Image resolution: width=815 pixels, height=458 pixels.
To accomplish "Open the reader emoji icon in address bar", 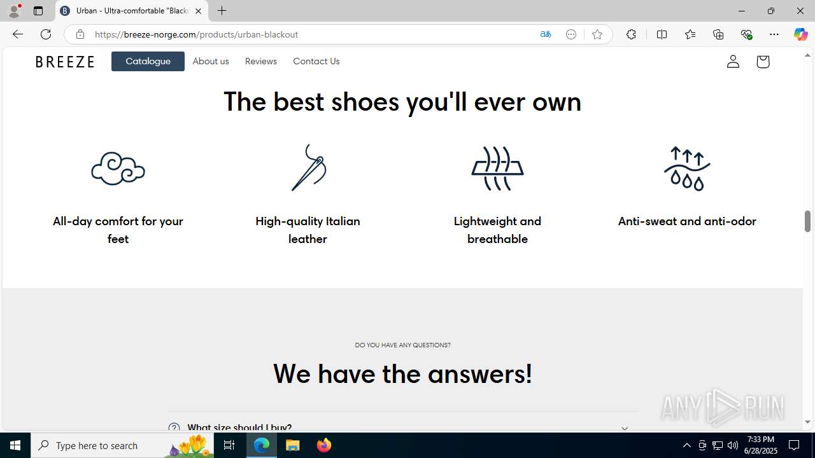I will (571, 34).
